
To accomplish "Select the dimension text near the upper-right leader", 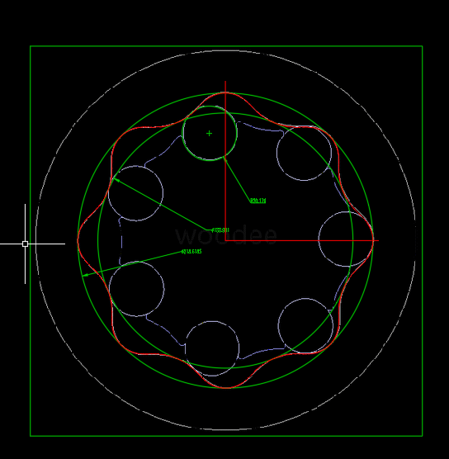I will click(x=258, y=201).
